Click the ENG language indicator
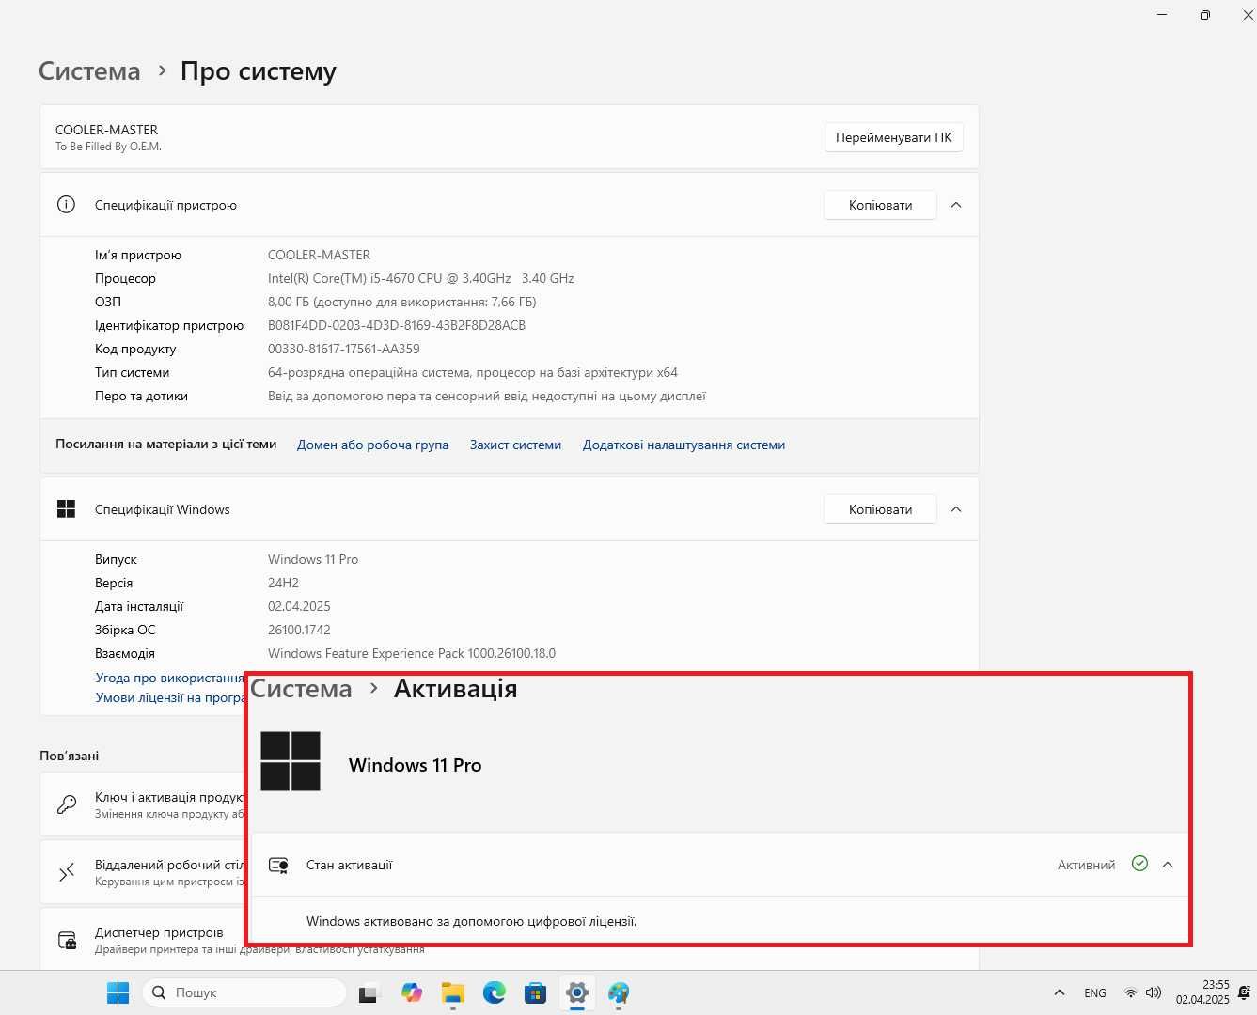 click(1095, 992)
